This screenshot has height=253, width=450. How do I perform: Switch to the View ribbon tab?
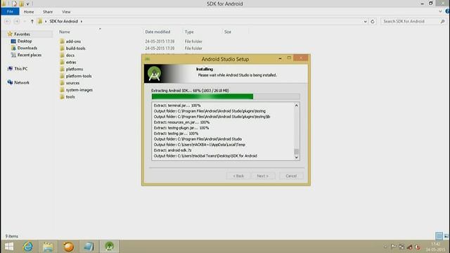coord(66,12)
